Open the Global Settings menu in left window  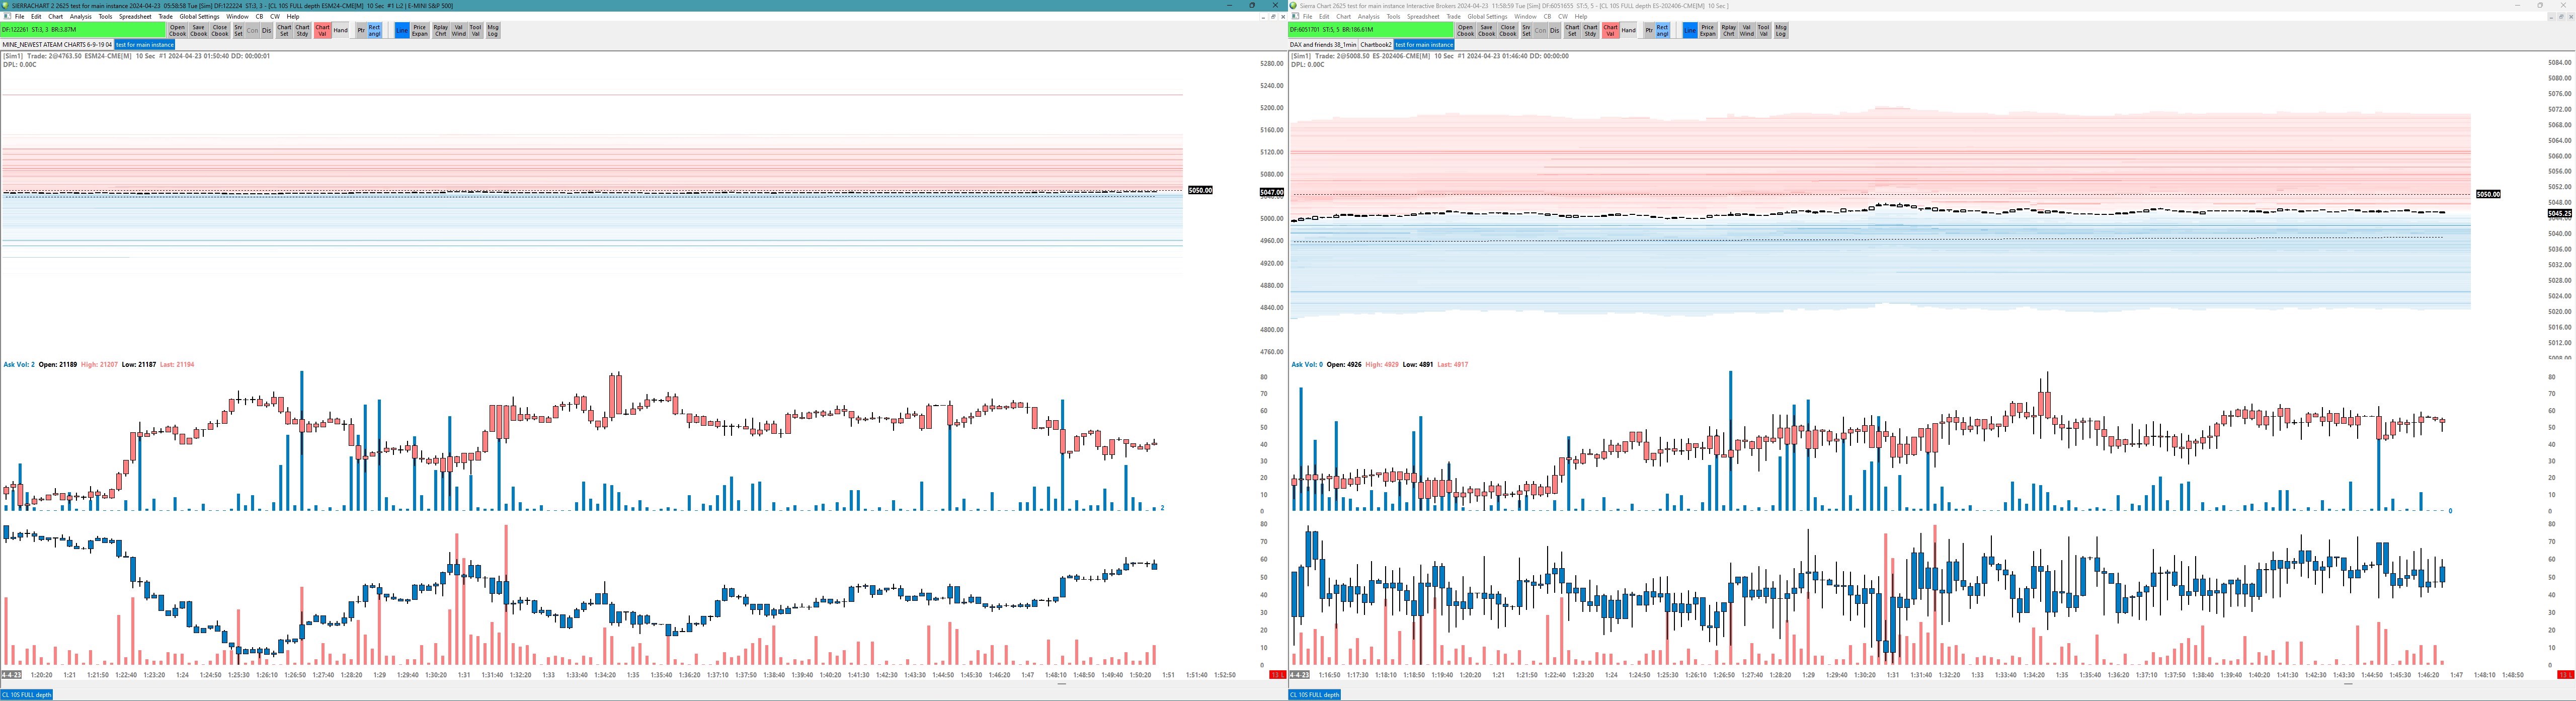pos(199,17)
